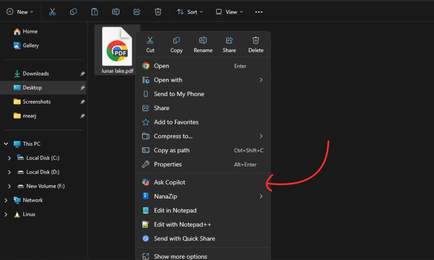The image size is (434, 260).
Task: Expand the NanaZip submenu arrow
Action: 261,196
